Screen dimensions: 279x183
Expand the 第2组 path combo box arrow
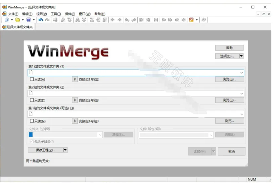pyautogui.click(x=241, y=94)
